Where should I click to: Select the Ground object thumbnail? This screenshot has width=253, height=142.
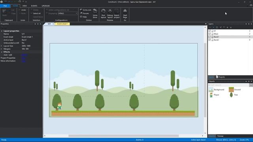tap(231, 90)
